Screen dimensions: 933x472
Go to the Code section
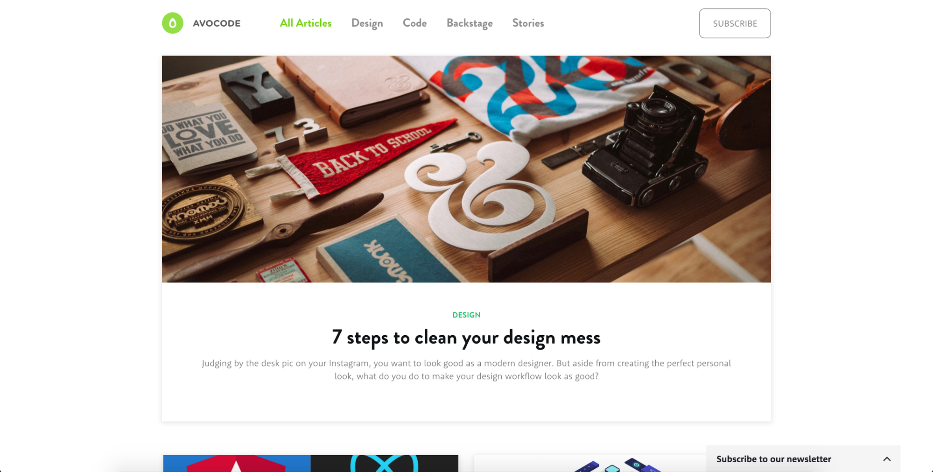click(414, 23)
